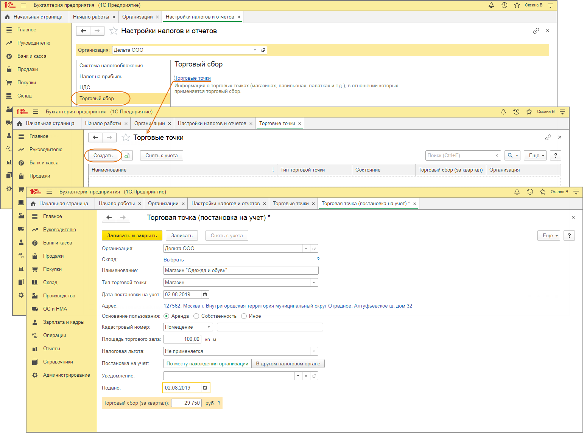Open Начальная страница tab in front window

coord(59,203)
